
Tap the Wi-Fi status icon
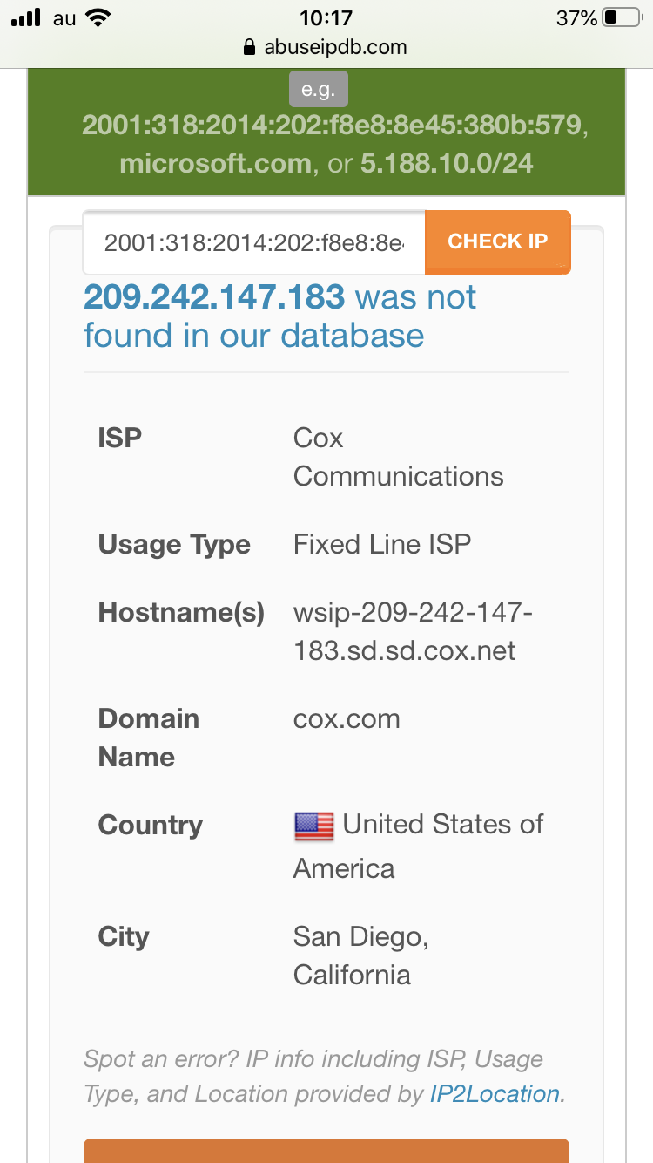[x=99, y=17]
